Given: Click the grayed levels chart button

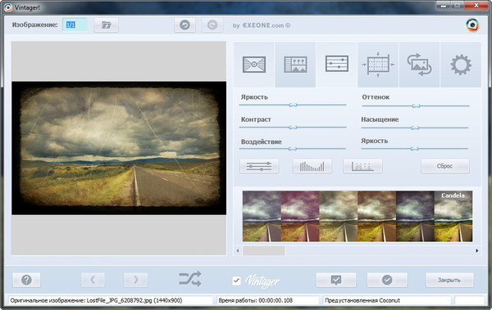Looking at the screenshot, I should [362, 166].
